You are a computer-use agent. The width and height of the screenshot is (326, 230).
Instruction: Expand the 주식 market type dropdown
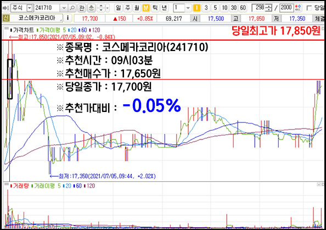[x=30, y=8]
